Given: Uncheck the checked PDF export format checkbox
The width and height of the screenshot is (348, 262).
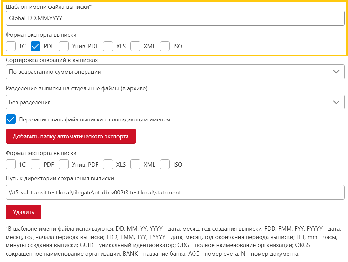Looking at the screenshot, I should point(35,46).
